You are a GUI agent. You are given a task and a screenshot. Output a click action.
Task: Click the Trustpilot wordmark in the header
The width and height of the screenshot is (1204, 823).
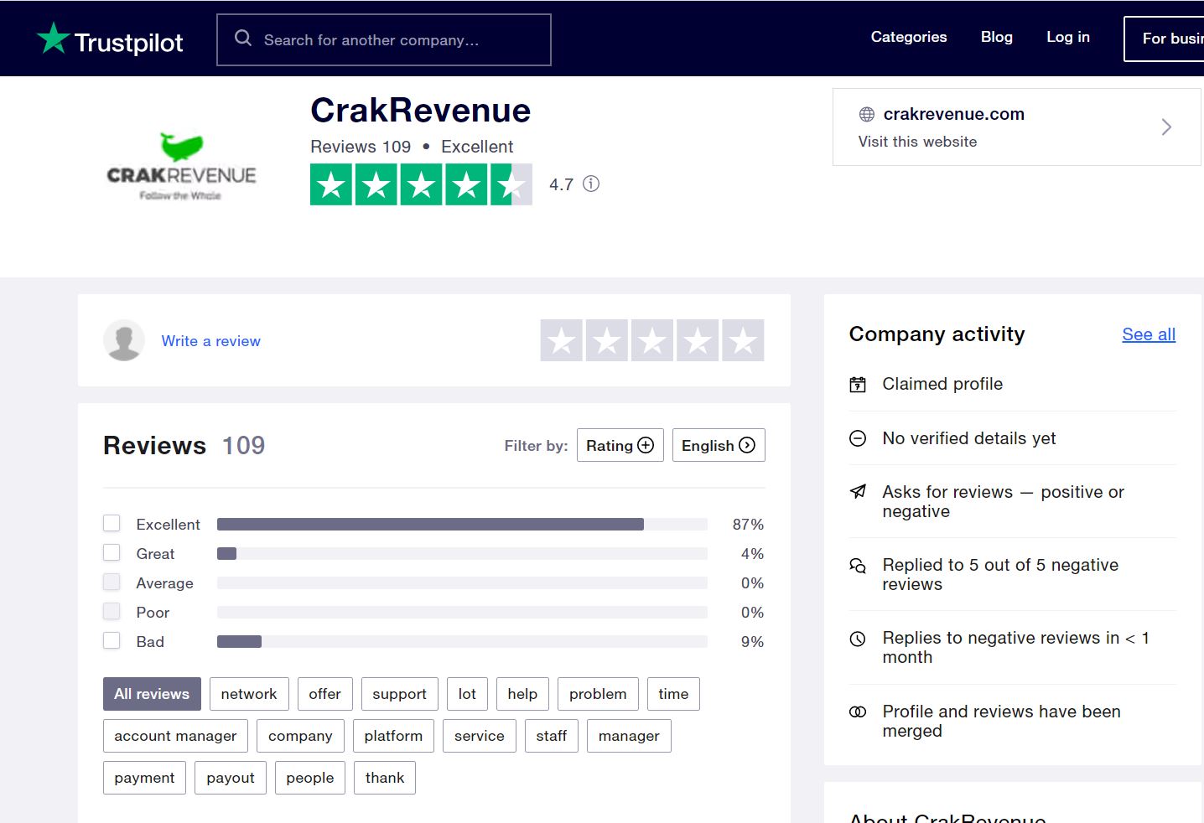pyautogui.click(x=128, y=42)
